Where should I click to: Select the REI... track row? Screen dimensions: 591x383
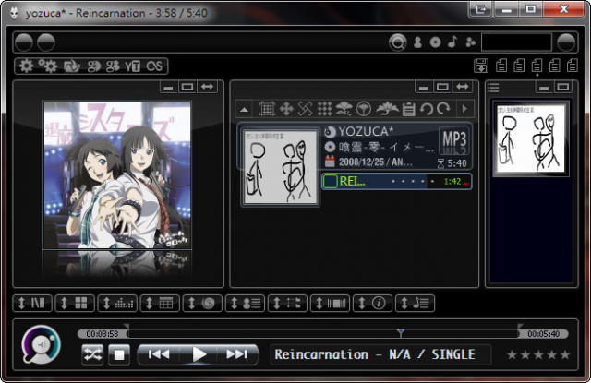coord(396,182)
